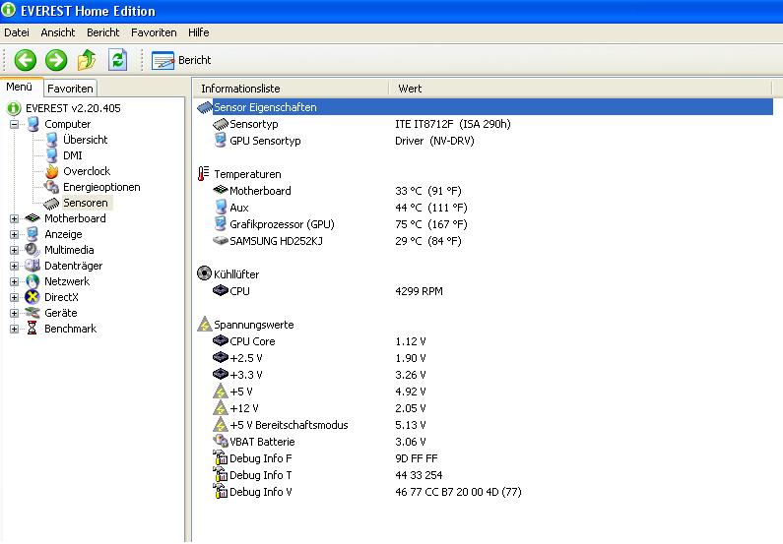Screen dimensions: 783x544
Task: Select Übersicht in the tree
Action: click(85, 140)
